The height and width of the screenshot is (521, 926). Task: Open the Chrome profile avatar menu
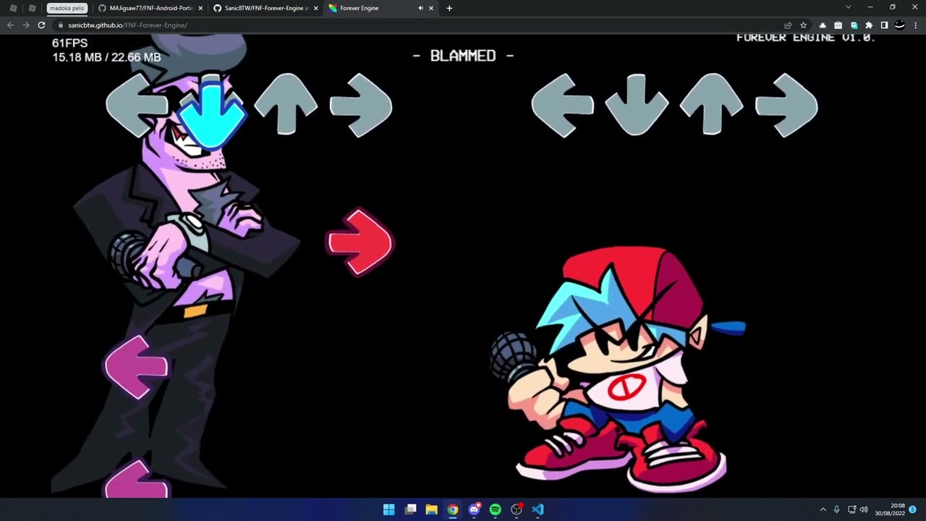(899, 25)
